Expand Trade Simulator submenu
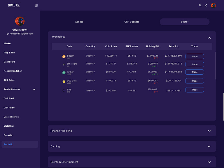 pos(34,89)
